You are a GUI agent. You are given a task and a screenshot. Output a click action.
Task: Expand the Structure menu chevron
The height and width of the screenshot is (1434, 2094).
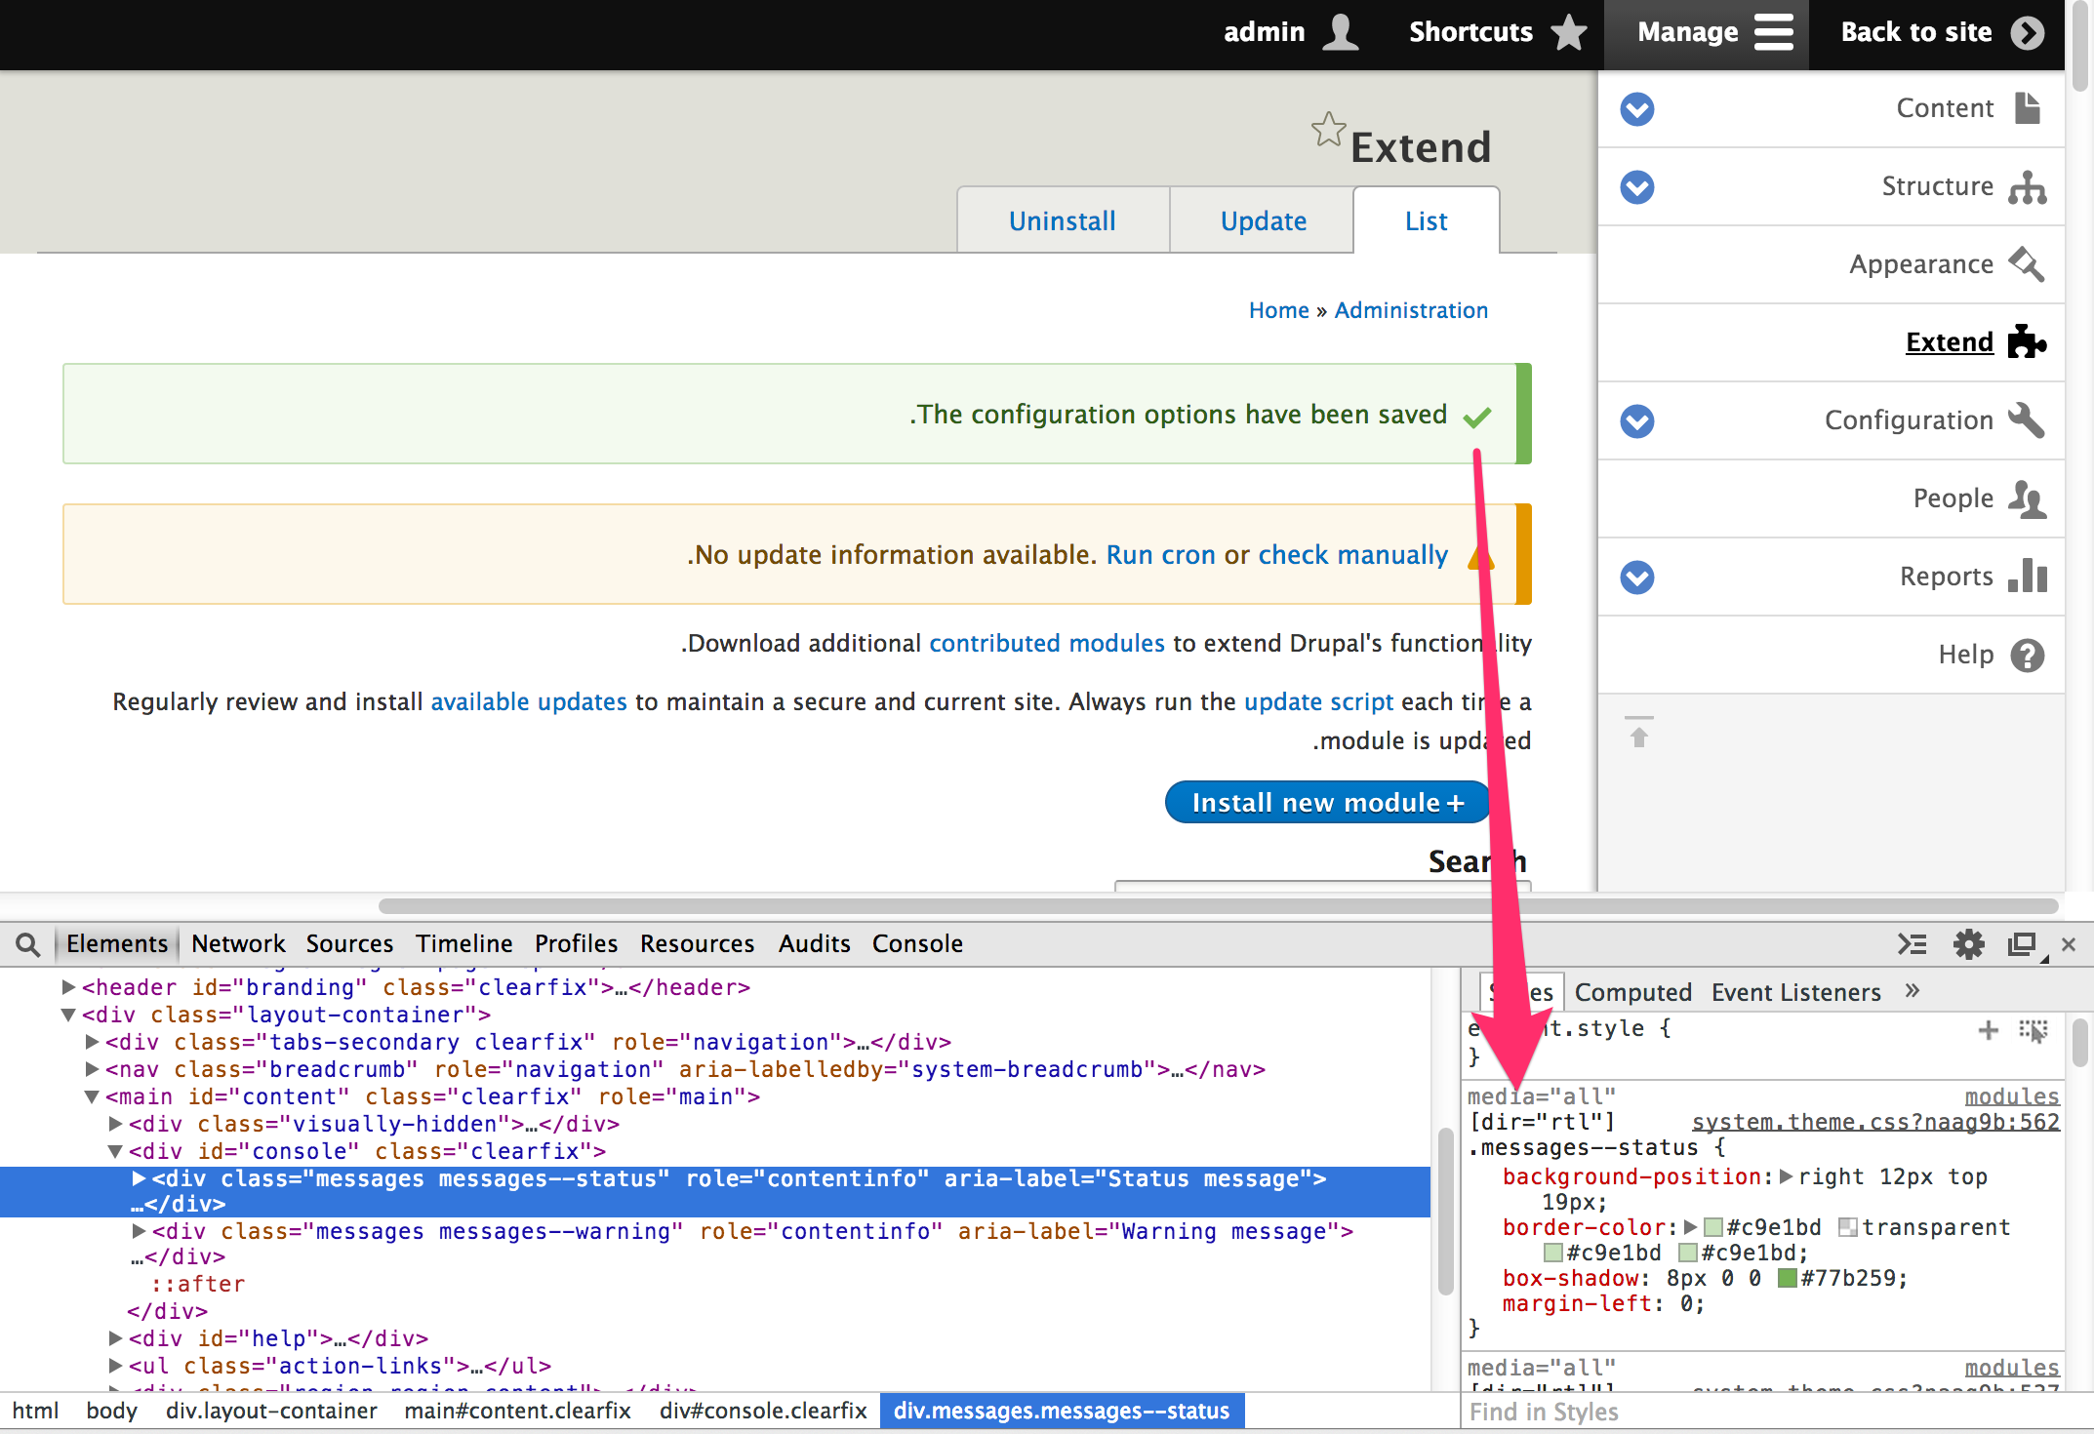(x=1637, y=187)
